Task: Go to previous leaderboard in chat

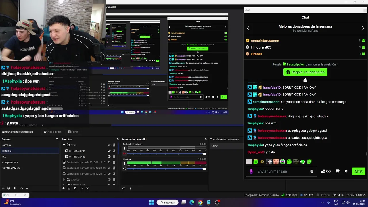Action: tap(248, 28)
